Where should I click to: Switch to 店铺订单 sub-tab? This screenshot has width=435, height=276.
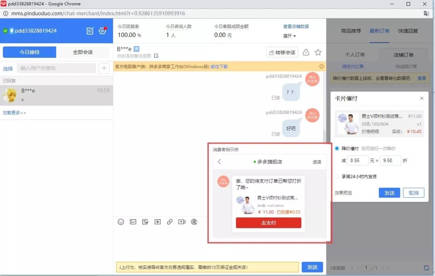403,55
